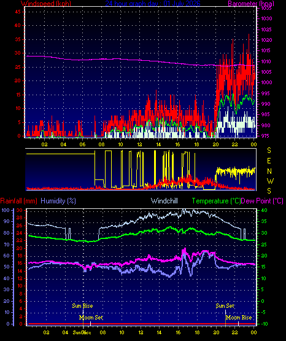Click the Barometer (hpa) axis title
The height and width of the screenshot is (341, 286).
point(251,3)
